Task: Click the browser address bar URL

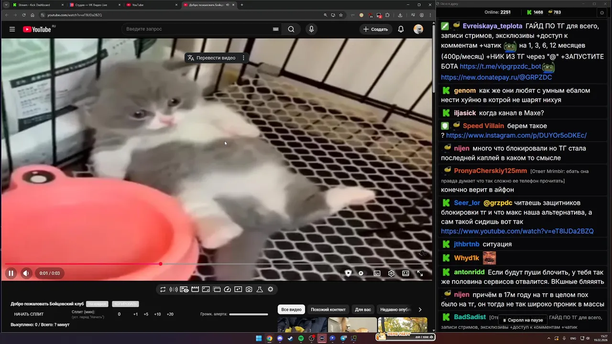Action: click(x=75, y=15)
